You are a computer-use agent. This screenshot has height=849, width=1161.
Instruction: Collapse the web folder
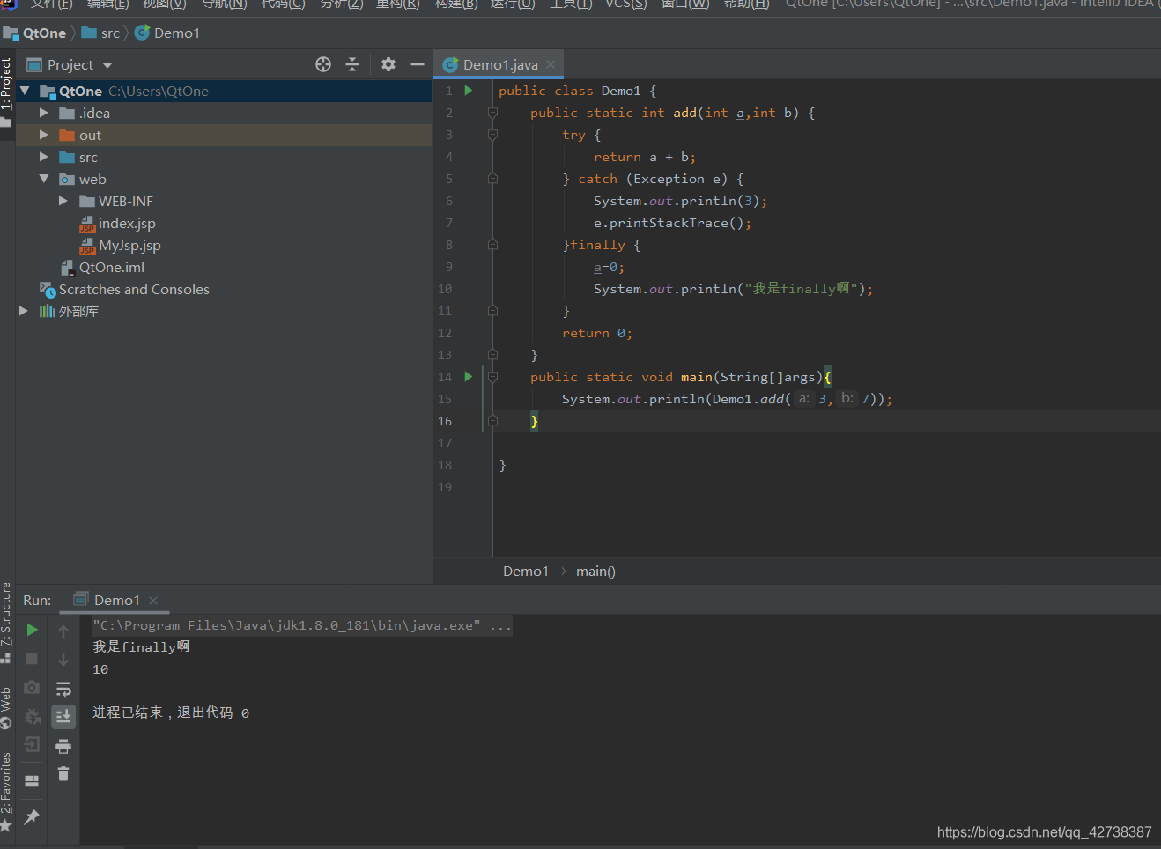44,179
